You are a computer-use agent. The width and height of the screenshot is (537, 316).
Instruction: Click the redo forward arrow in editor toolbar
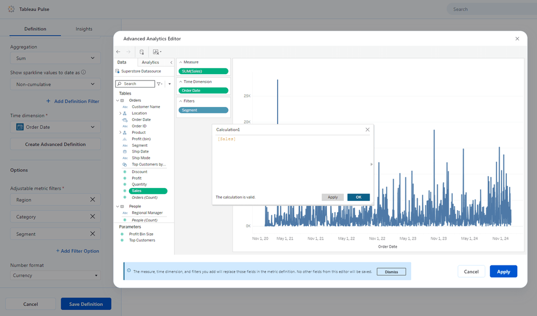(128, 52)
